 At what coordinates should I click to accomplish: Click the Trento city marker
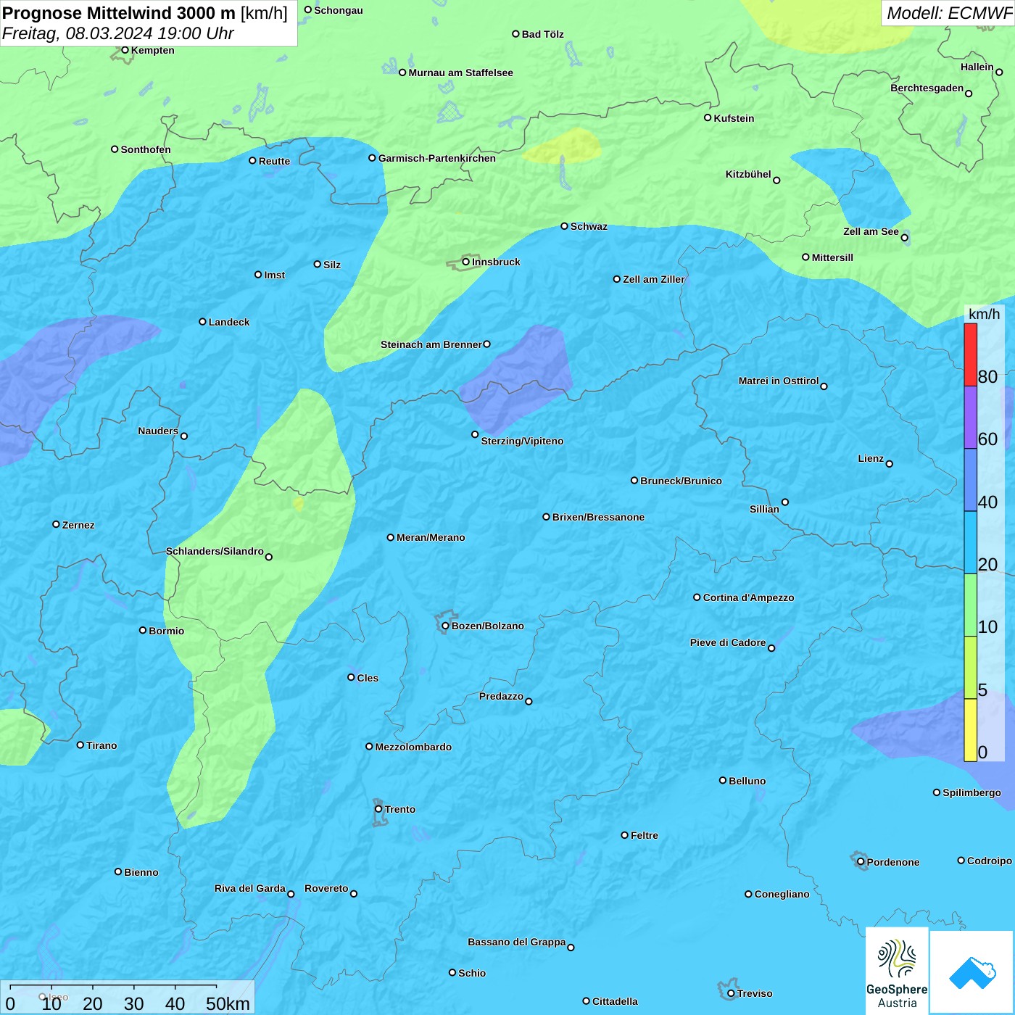tap(378, 809)
